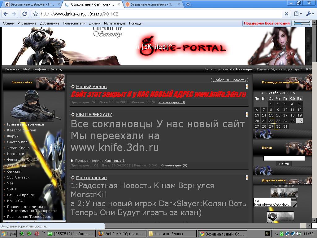Screen dimensions: 317x238
Task: Go to next month in the news calendar
Action: 294,93
